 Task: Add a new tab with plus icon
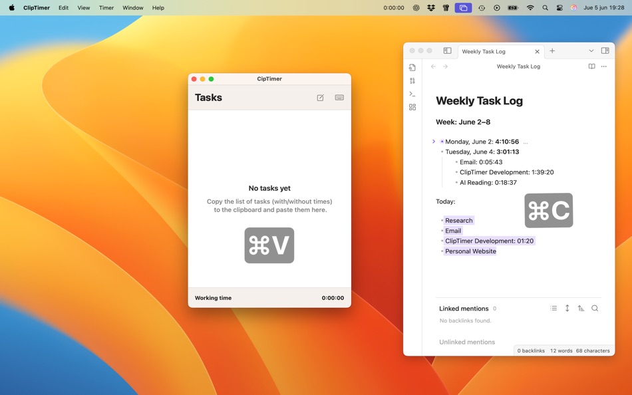(x=552, y=51)
